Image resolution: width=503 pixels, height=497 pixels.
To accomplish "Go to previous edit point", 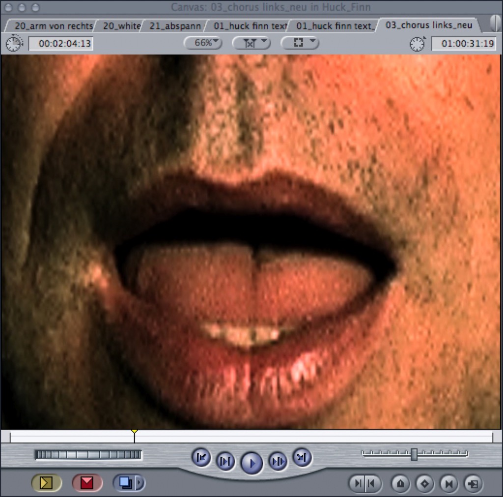I will (x=201, y=458).
